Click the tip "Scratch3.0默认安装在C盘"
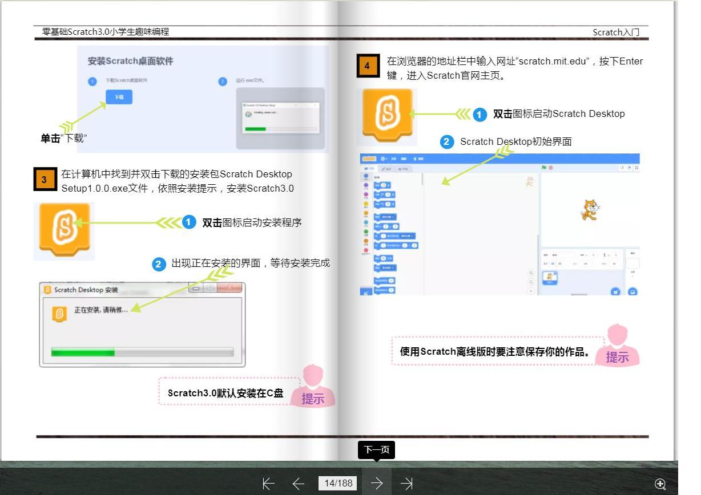The image size is (701, 495). pos(225,393)
